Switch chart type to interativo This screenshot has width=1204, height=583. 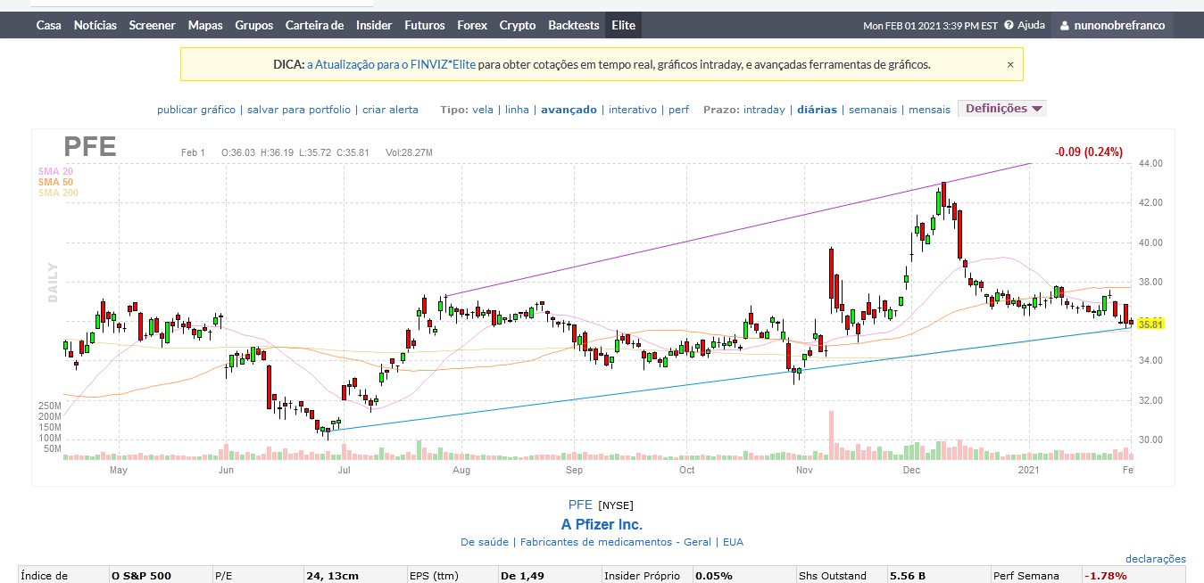(633, 110)
